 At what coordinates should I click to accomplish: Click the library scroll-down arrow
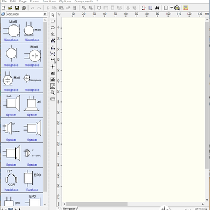click(45, 204)
